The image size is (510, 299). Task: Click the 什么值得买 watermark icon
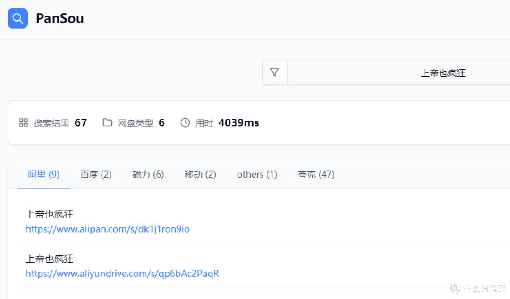pos(454,288)
